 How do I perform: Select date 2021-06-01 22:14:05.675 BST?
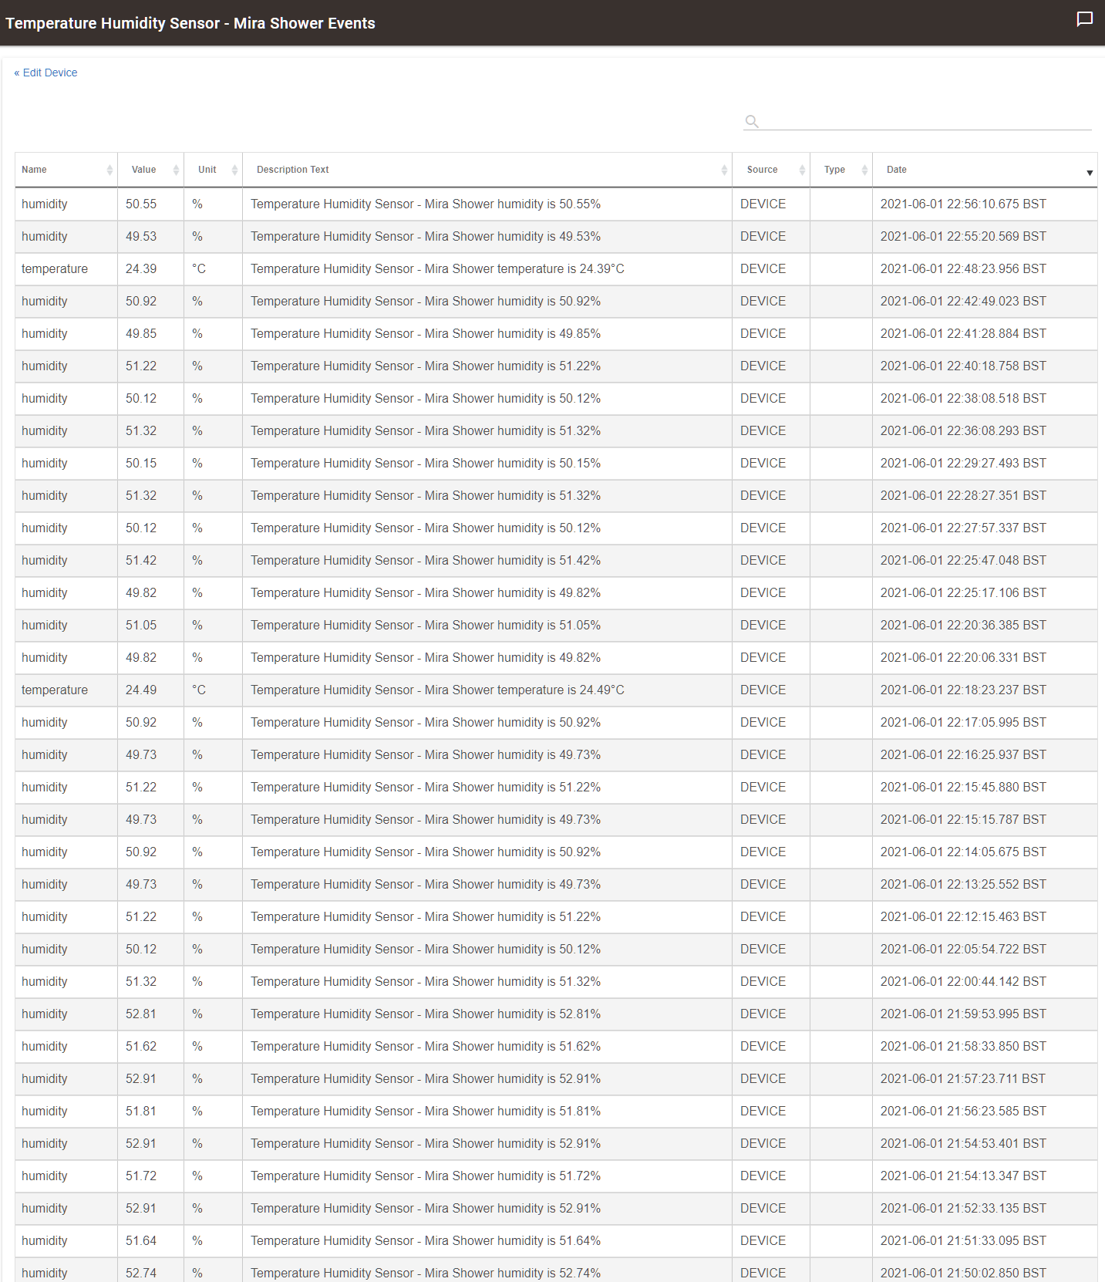(x=963, y=852)
